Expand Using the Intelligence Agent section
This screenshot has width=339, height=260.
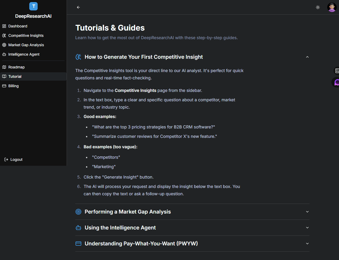click(x=307, y=228)
